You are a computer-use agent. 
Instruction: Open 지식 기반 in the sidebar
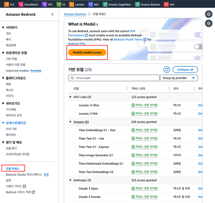pyautogui.click(x=11, y=129)
